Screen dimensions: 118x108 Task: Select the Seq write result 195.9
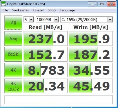91,39
